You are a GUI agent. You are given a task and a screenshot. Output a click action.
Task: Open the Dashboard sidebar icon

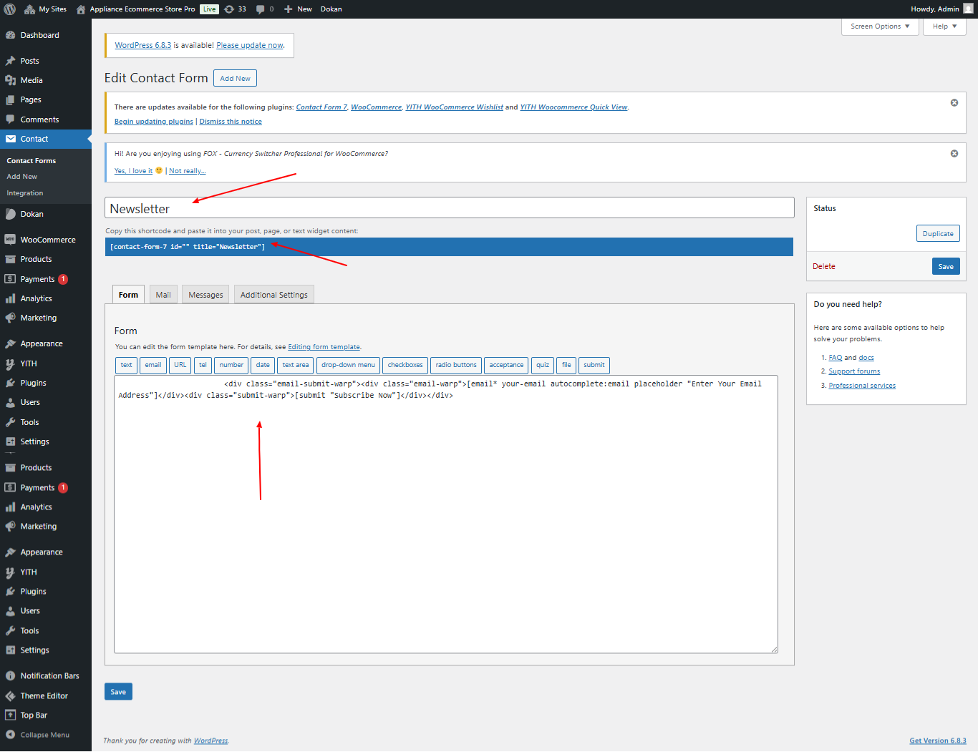(11, 35)
